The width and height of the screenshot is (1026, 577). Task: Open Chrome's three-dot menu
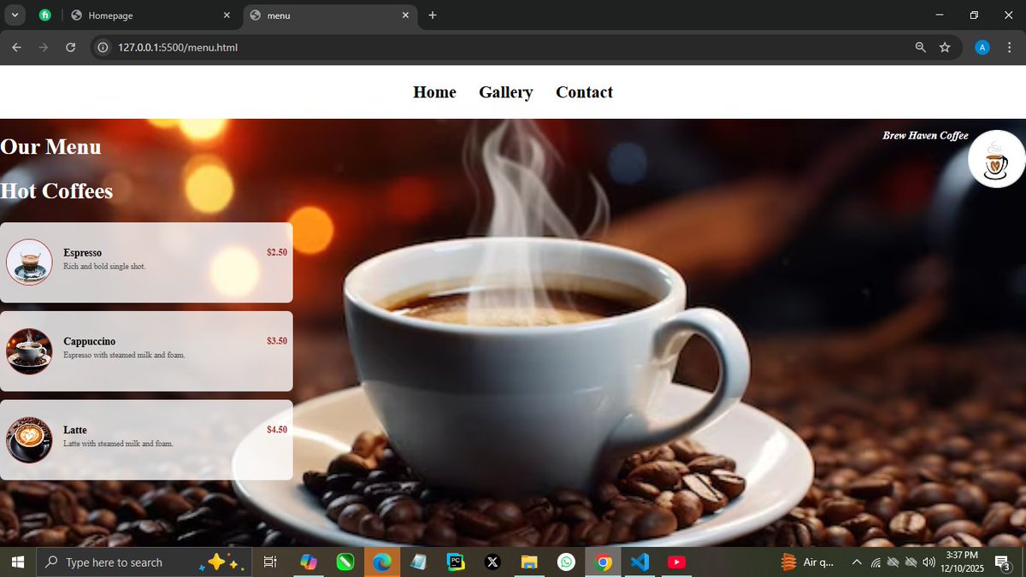click(x=1010, y=48)
